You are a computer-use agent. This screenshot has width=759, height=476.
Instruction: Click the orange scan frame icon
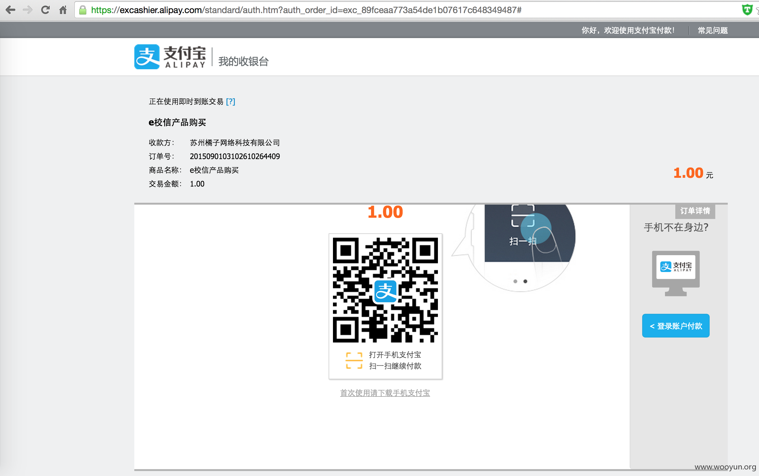tap(354, 361)
